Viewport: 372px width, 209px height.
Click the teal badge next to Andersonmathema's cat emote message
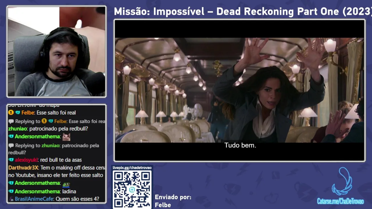pyautogui.click(x=11, y=136)
